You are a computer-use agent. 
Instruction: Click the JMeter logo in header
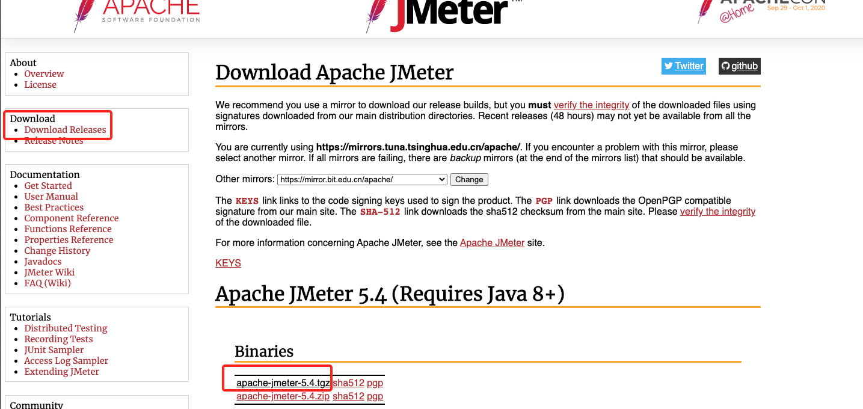click(x=445, y=15)
